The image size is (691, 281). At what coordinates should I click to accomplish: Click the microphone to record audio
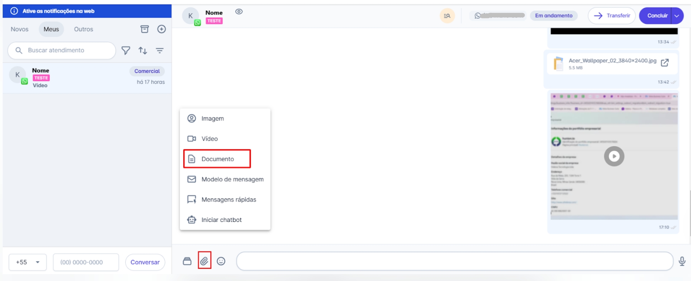coord(682,261)
